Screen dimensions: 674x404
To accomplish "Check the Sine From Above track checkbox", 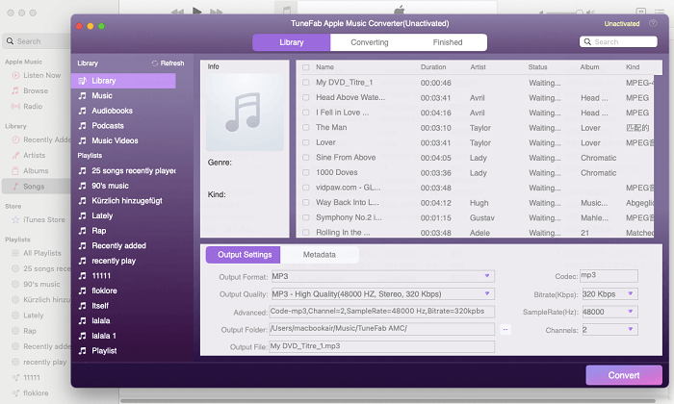I will [x=305, y=158].
